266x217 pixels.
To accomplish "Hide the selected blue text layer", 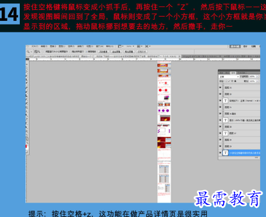I will pos(220,153).
